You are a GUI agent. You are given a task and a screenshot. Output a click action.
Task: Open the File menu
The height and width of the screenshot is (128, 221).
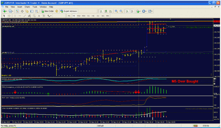[x=7, y=7]
